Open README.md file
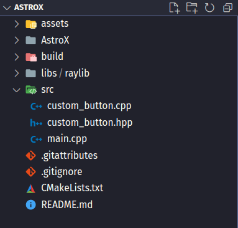Image resolution: width=238 pixels, height=228 pixels. pos(67,204)
